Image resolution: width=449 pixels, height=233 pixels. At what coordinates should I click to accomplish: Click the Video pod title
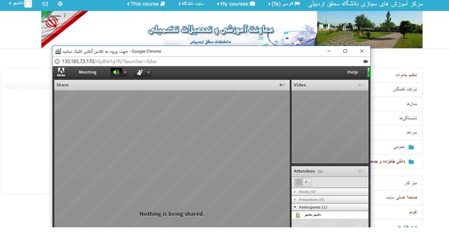[300, 85]
